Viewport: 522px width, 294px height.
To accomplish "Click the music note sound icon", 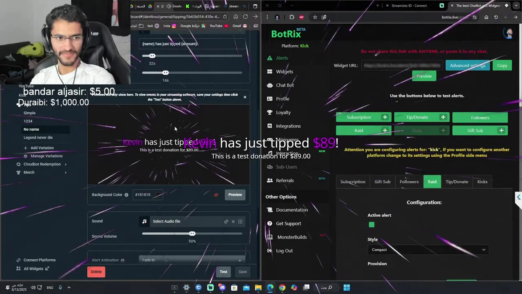I will tap(144, 221).
